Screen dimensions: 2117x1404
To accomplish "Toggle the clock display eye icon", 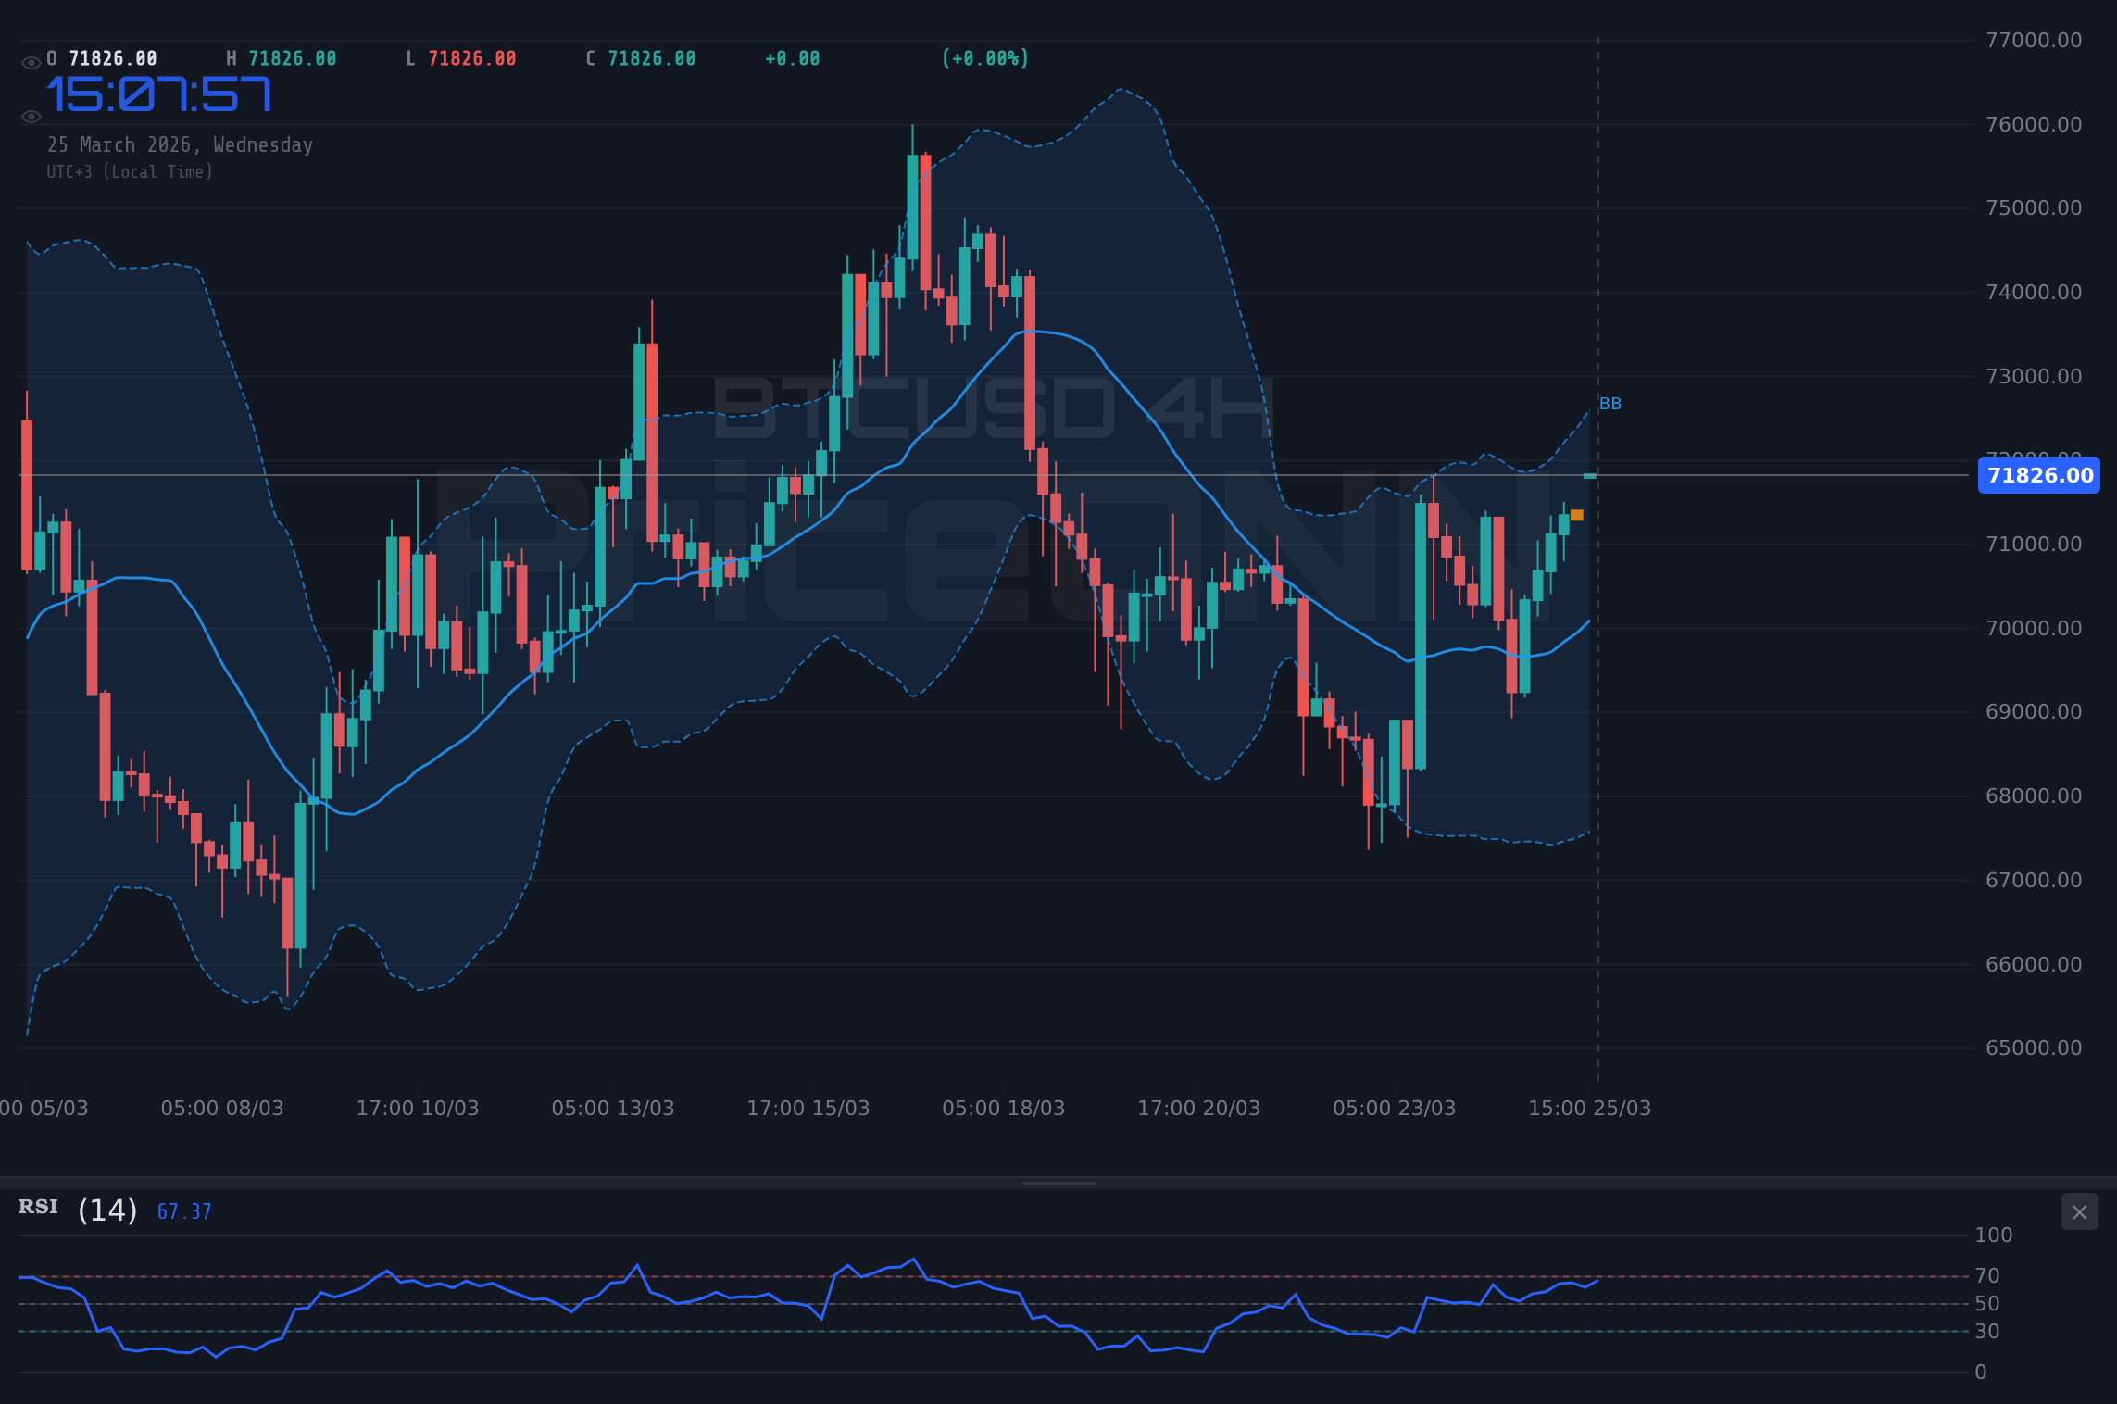I will 31,115.
